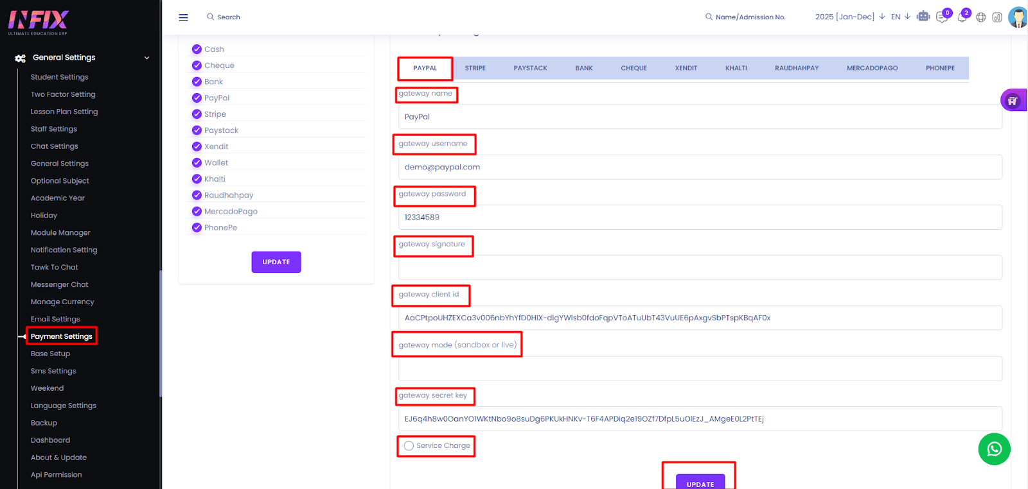
Task: Open Manage Currency in sidebar
Action: (x=62, y=302)
